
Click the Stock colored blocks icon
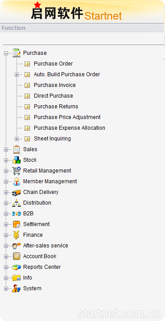pyautogui.click(x=16, y=160)
